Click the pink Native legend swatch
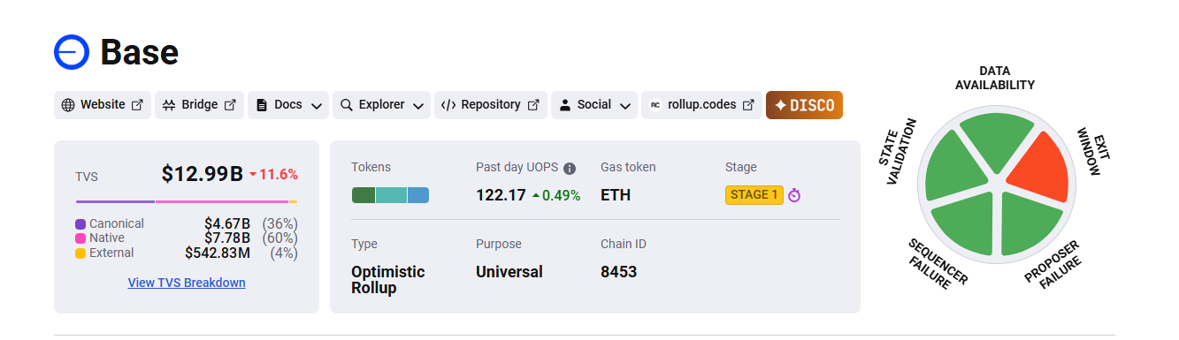The width and height of the screenshot is (1179, 340). click(x=80, y=238)
